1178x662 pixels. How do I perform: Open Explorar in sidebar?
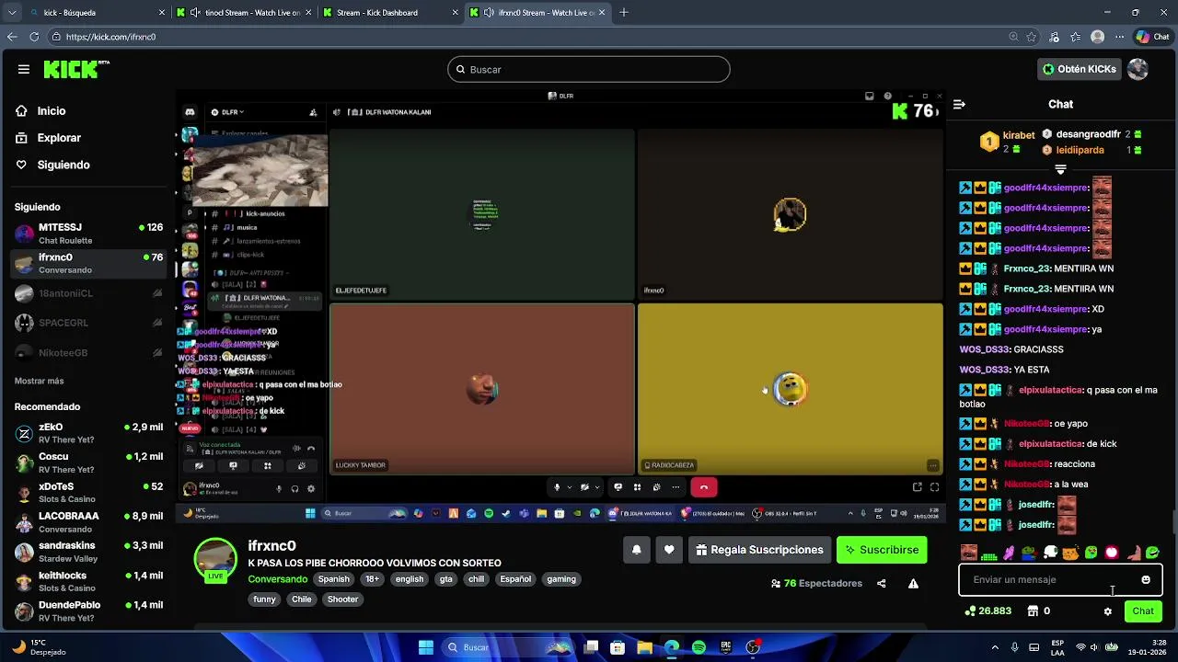[x=59, y=138]
